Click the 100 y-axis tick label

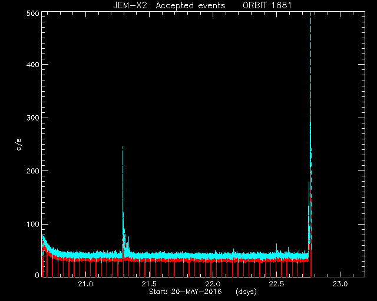[32, 224]
